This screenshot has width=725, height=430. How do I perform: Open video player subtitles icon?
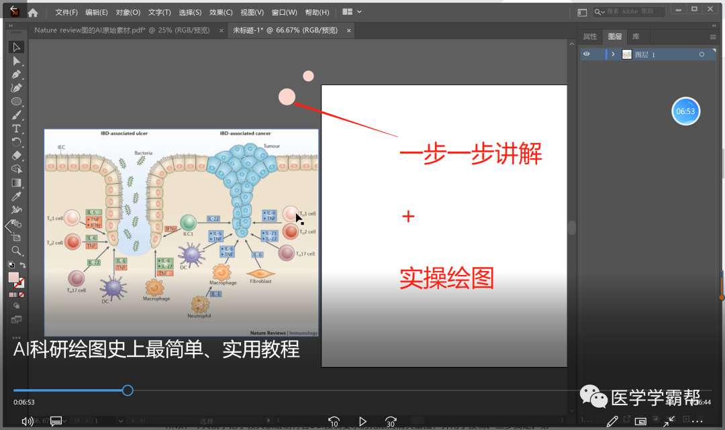pos(56,421)
